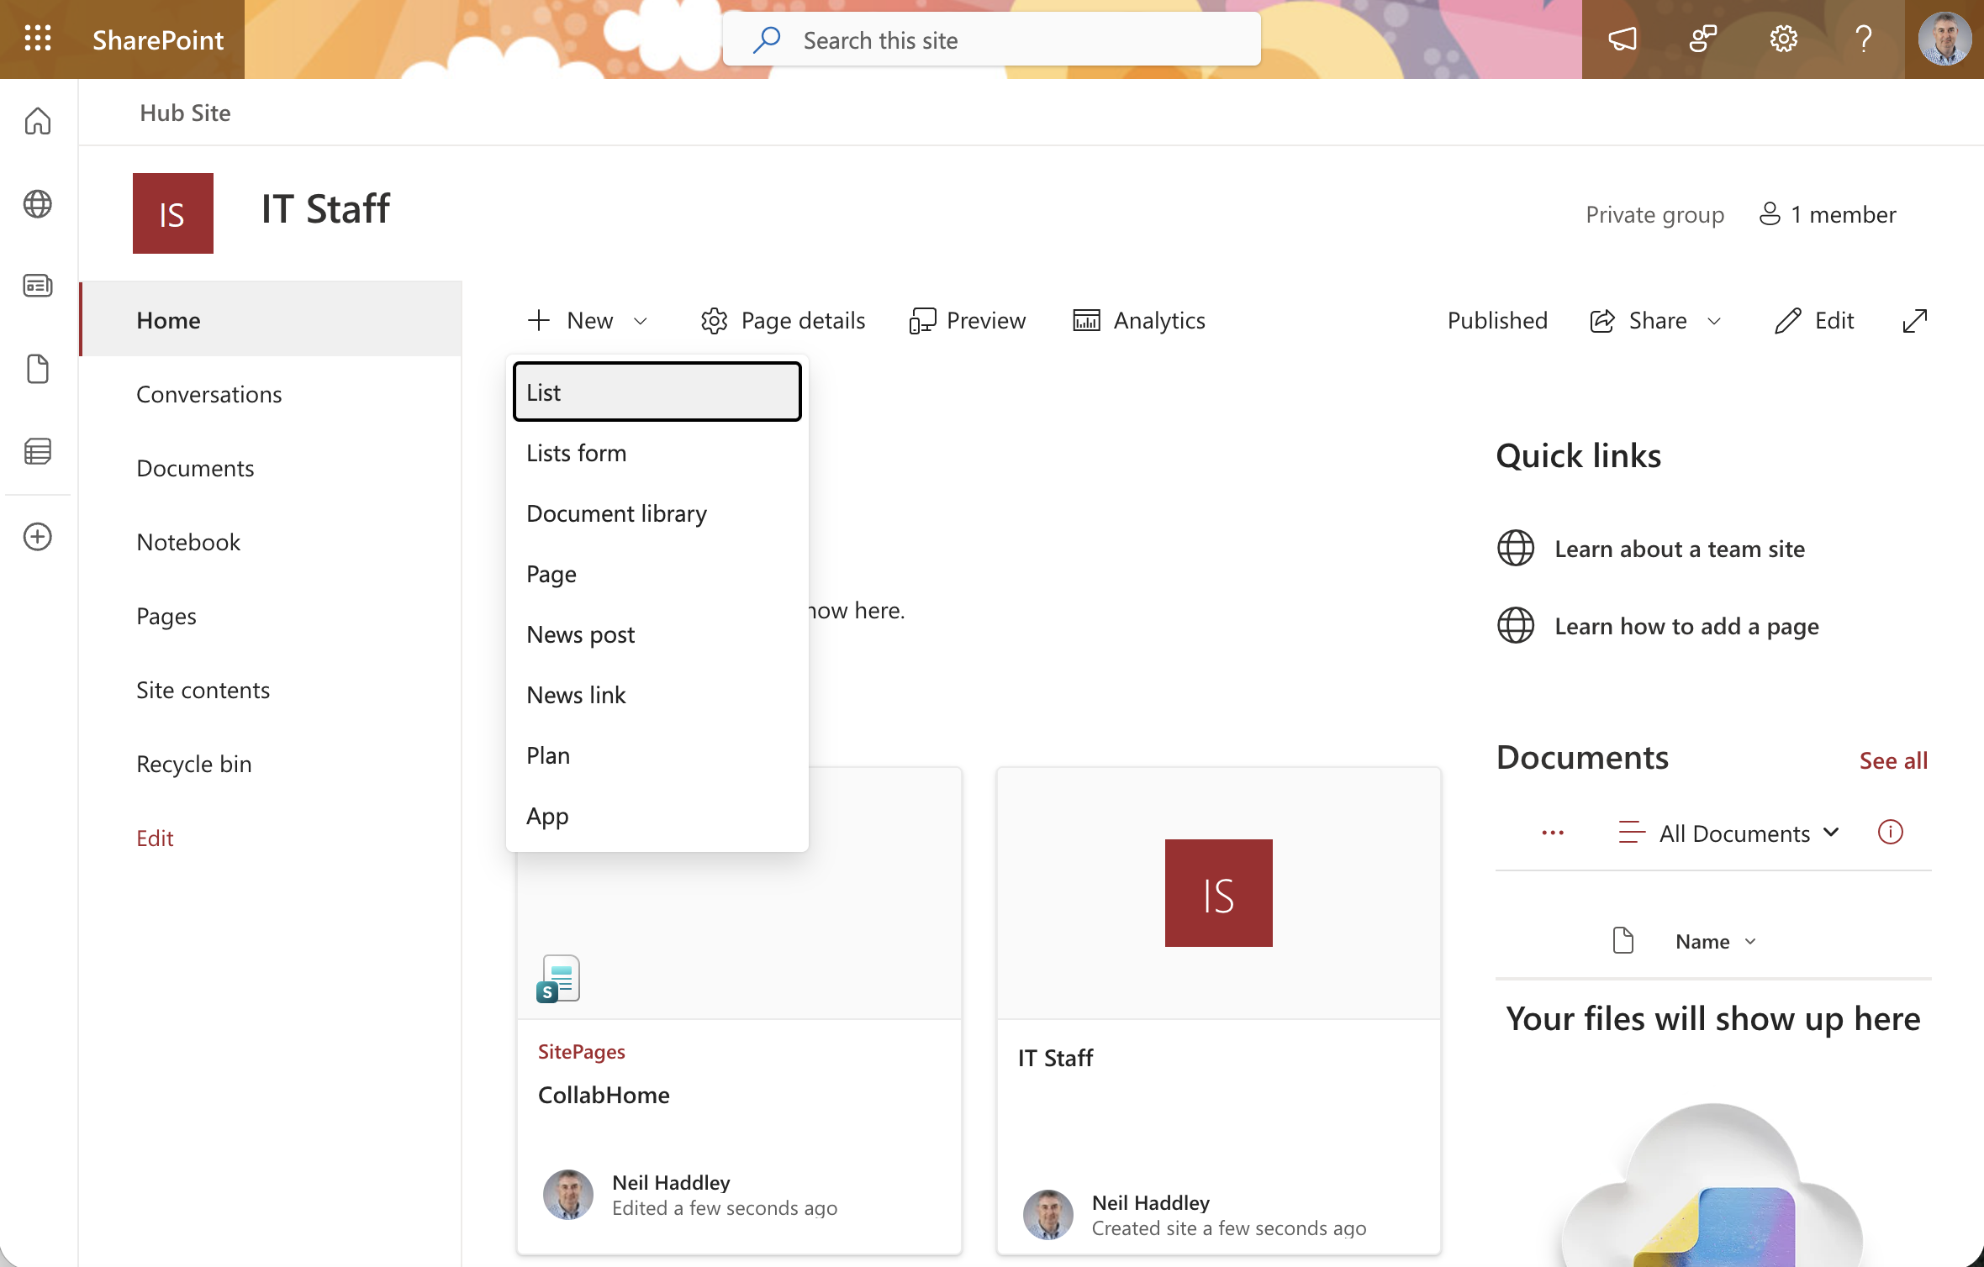Open the ellipsis more options in Documents

tap(1553, 833)
